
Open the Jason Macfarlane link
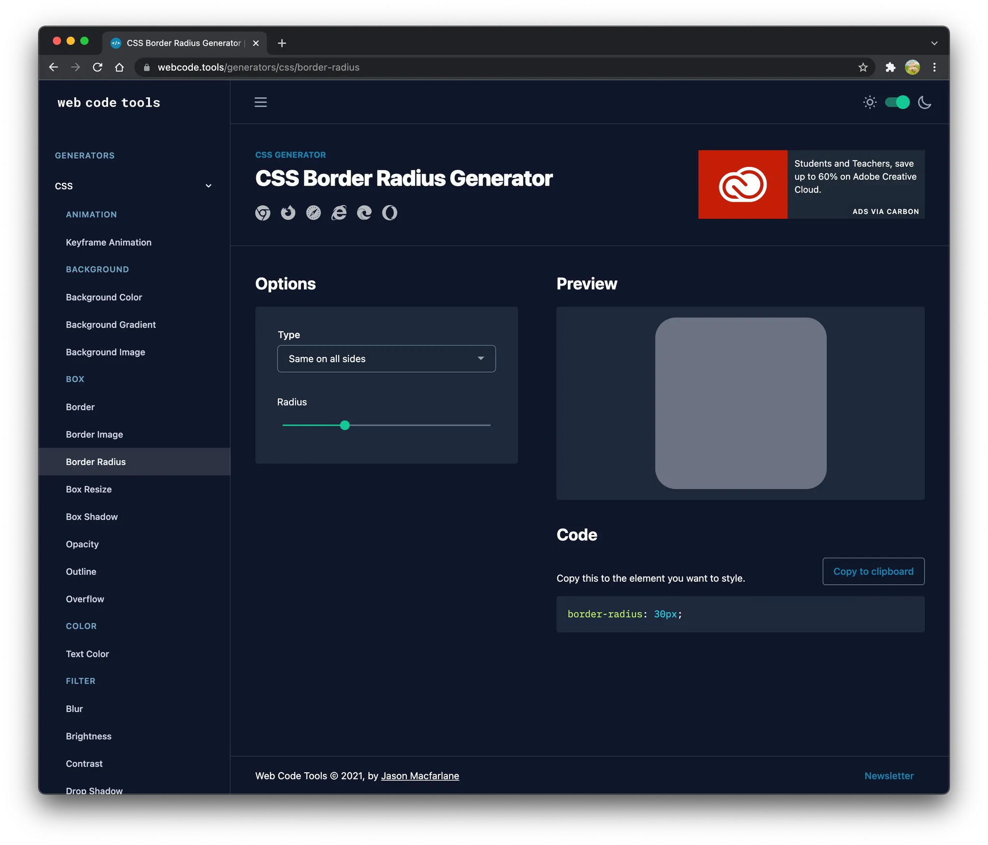click(x=420, y=776)
